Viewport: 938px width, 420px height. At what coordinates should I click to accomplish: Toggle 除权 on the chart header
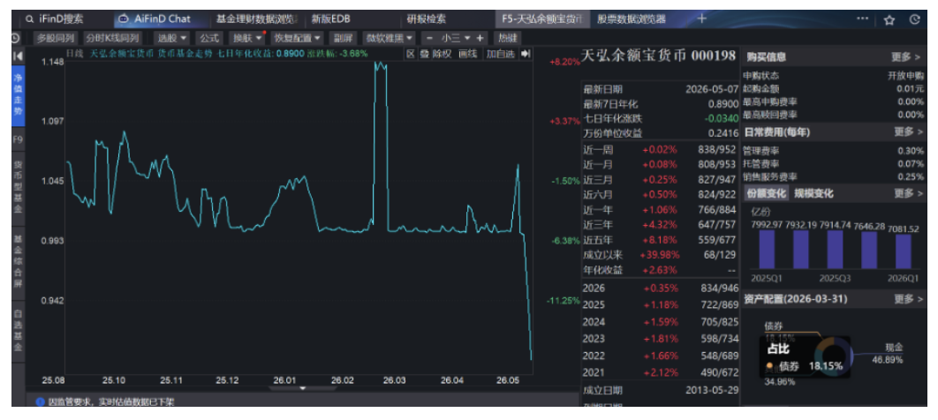pos(442,54)
